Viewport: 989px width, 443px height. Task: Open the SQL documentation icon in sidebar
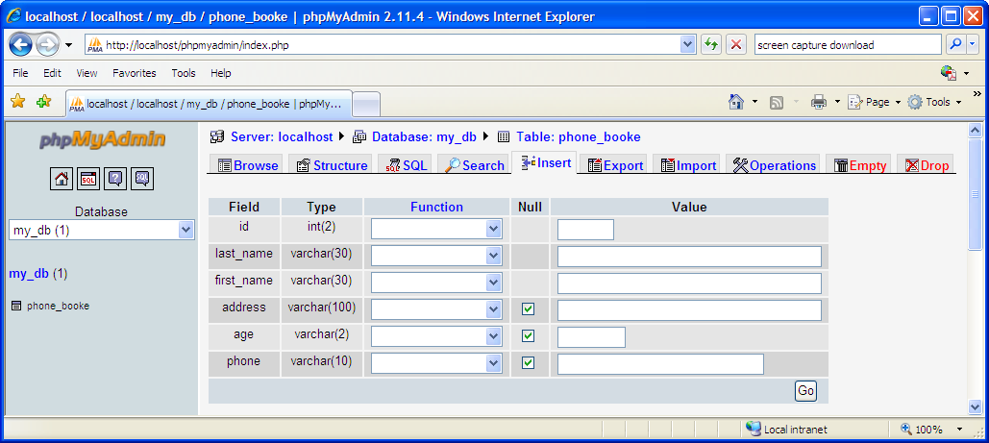click(x=142, y=180)
